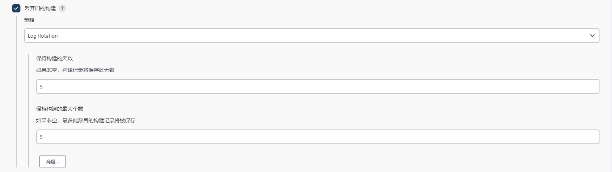Focus the 保持构建的天数 input field

pos(318,87)
